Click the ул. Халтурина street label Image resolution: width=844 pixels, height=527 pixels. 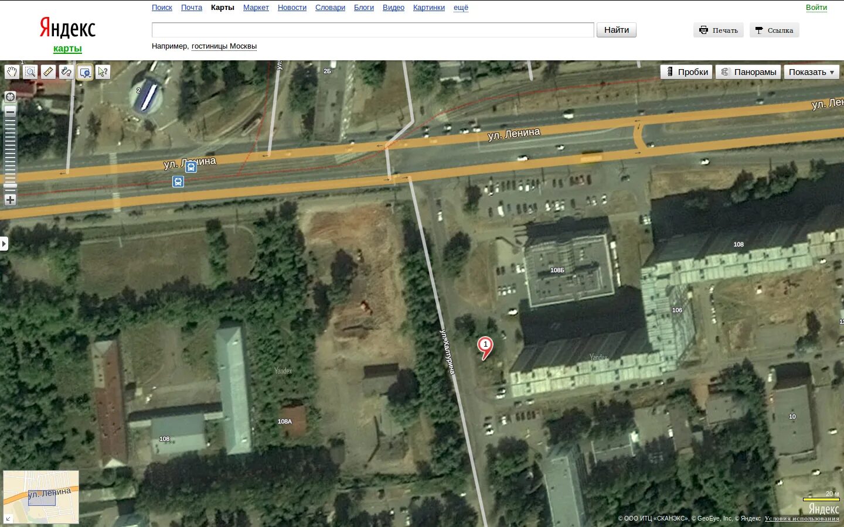[448, 351]
